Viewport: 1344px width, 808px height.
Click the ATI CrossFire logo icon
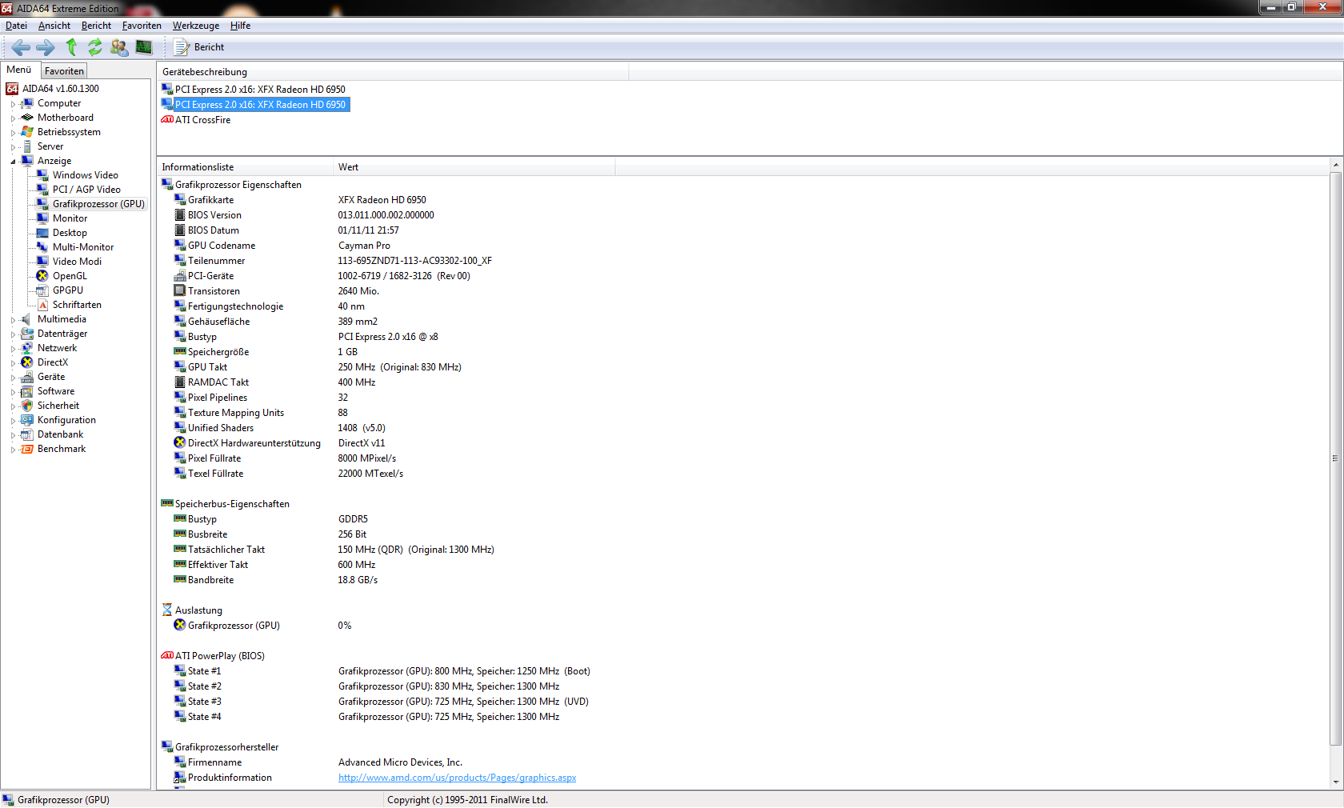tap(167, 120)
